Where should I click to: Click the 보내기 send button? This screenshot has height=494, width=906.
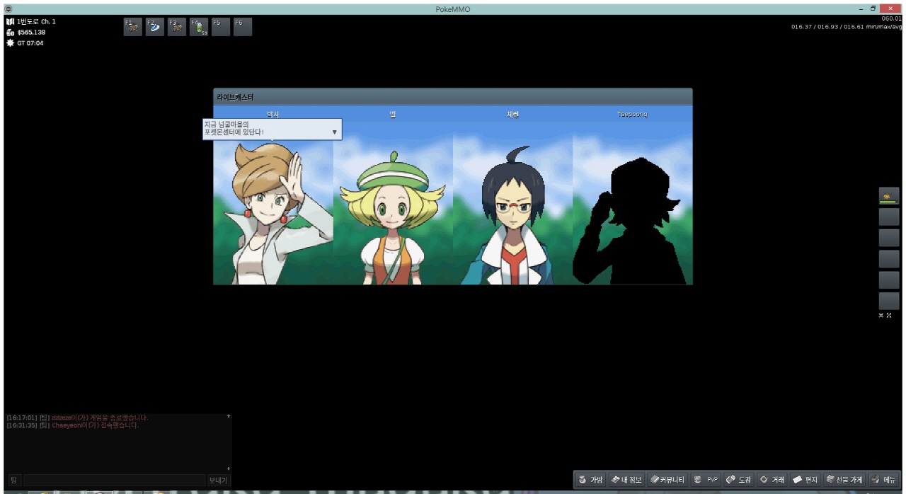[x=218, y=481]
